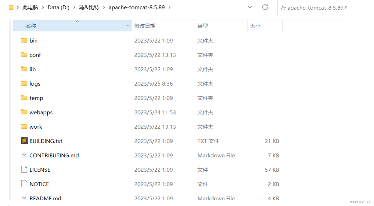The width and height of the screenshot is (374, 206).
Task: Expand breadcrumb chevron after Data (D:)
Action: [74, 8]
